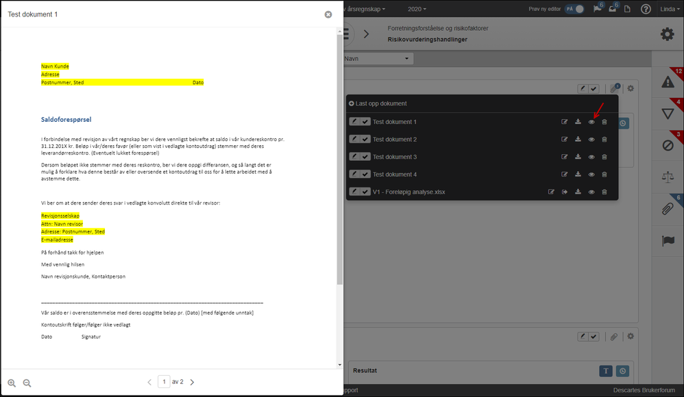Viewport: 684px width, 397px height.
Task: Download V1 - Foreløpig analyse.xlsx
Action: click(x=578, y=192)
